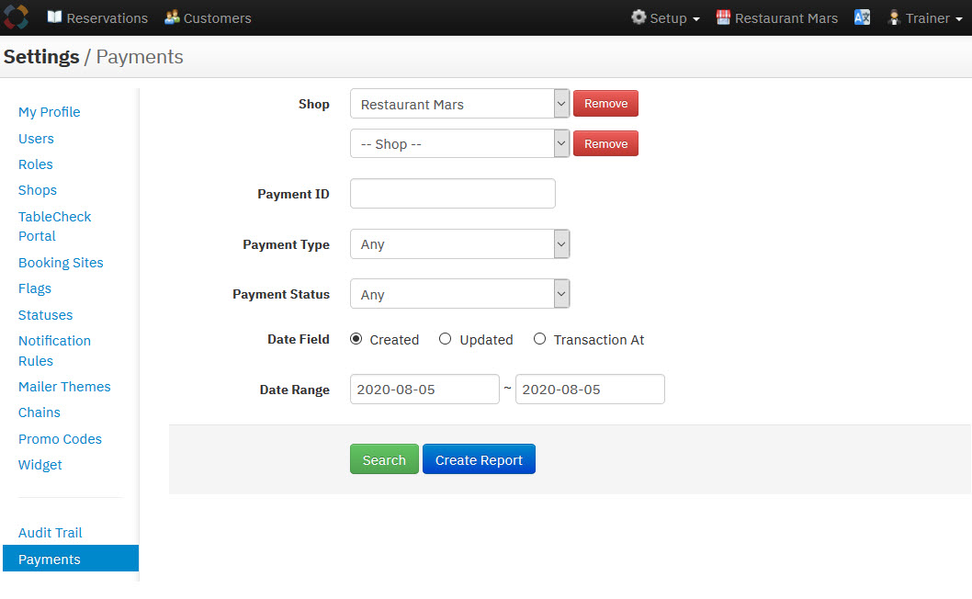Open the Setup dropdown caret

tap(696, 19)
